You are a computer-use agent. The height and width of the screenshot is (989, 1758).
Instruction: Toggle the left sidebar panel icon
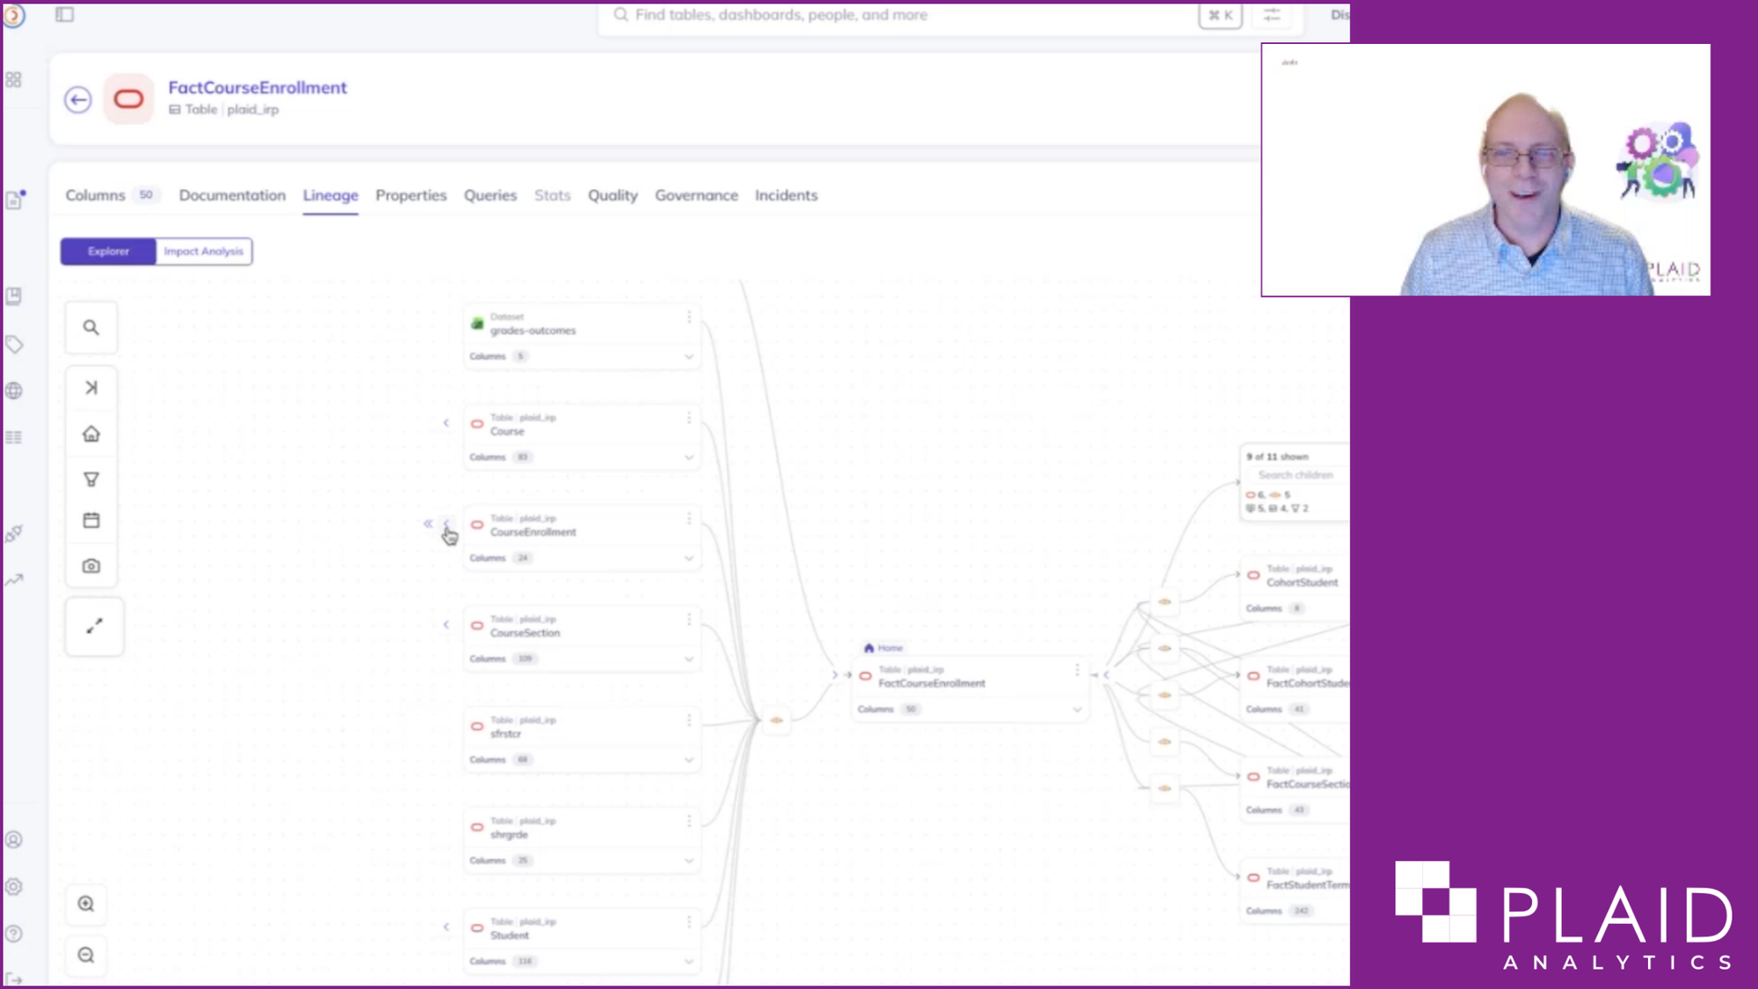pyautogui.click(x=64, y=14)
